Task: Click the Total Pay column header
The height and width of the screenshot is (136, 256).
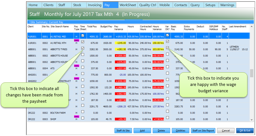Action: [x=92, y=27]
